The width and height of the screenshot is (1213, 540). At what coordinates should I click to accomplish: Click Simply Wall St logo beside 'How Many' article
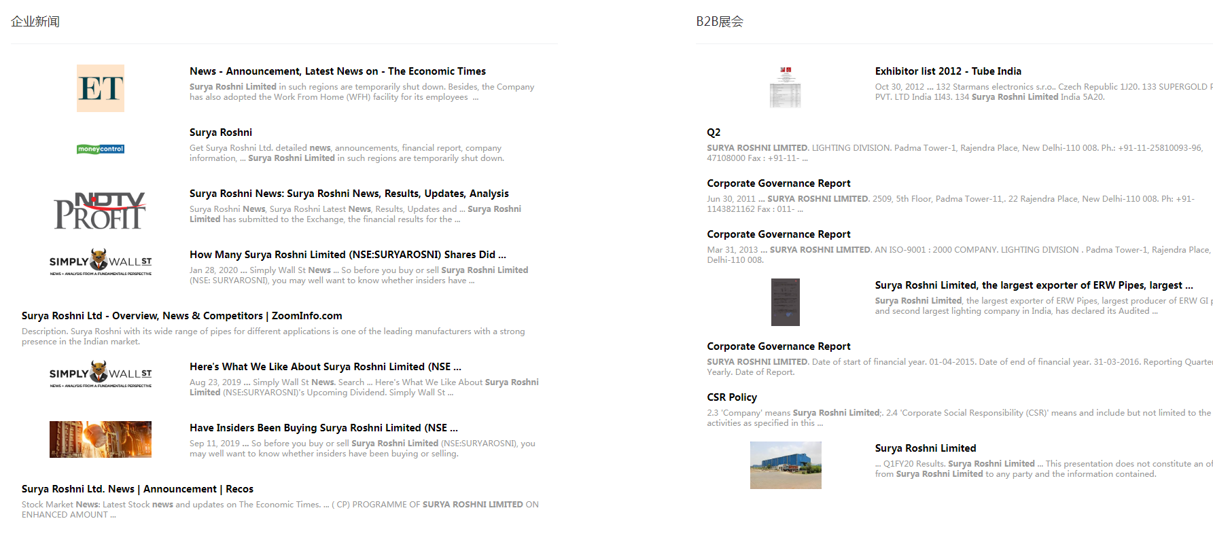pyautogui.click(x=101, y=262)
